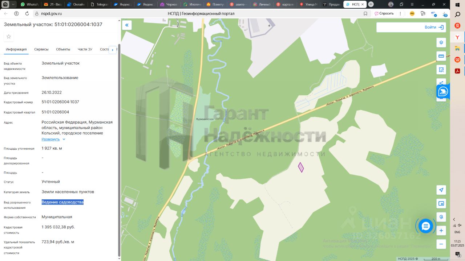Click the share map icon
This screenshot has height=261, width=465.
[x=441, y=83]
